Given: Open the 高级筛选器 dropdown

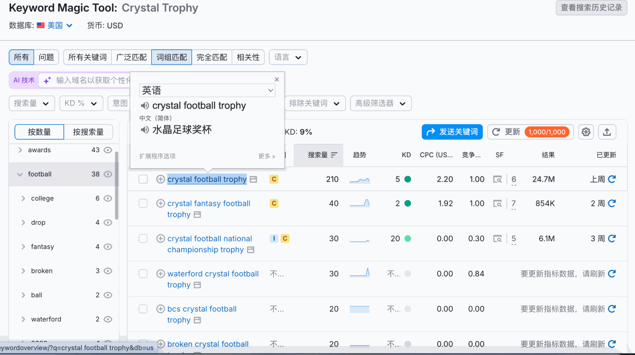Looking at the screenshot, I should point(381,103).
